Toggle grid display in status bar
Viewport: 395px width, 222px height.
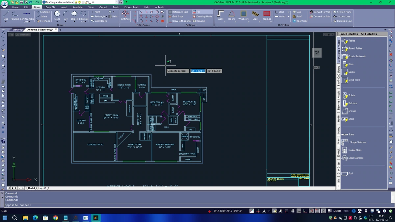point(293,211)
